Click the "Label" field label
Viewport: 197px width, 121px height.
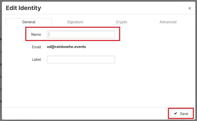(36, 59)
